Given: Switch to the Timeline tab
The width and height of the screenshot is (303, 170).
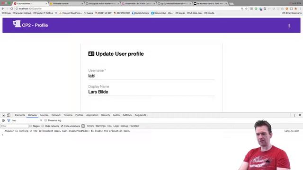Looking at the screenshot, I should click(x=68, y=115).
